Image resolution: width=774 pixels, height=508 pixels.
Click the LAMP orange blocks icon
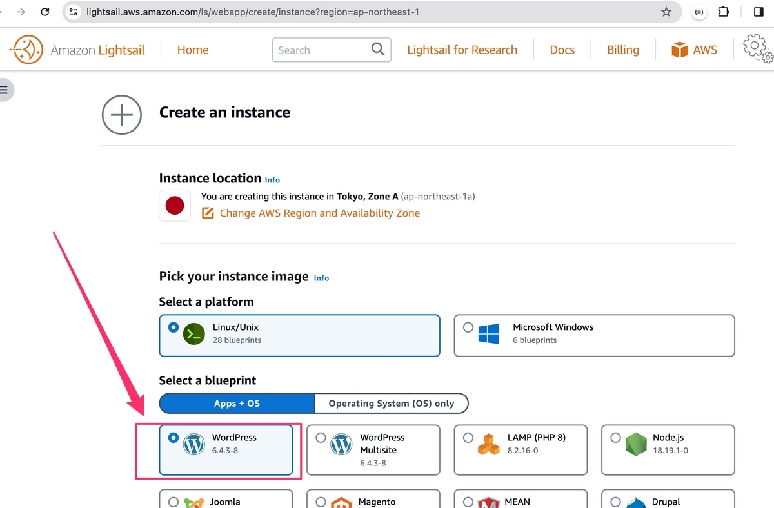[x=489, y=444]
